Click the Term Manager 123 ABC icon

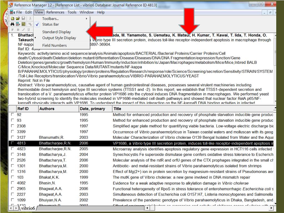click(x=24, y=24)
